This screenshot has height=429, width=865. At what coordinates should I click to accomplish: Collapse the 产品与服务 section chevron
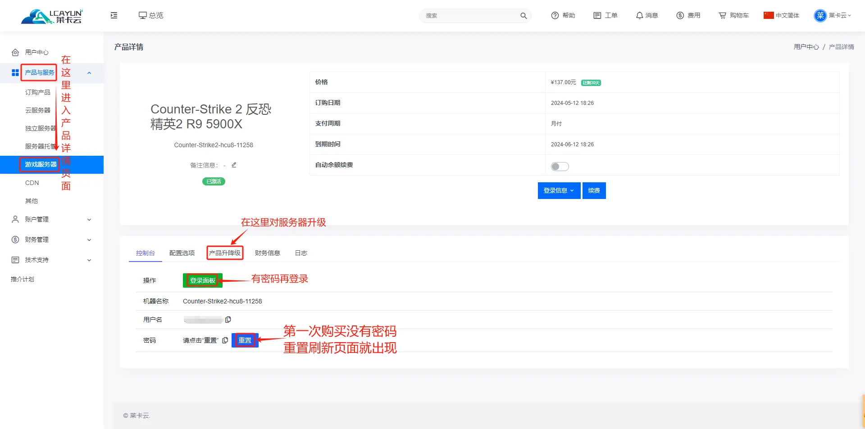(x=89, y=73)
